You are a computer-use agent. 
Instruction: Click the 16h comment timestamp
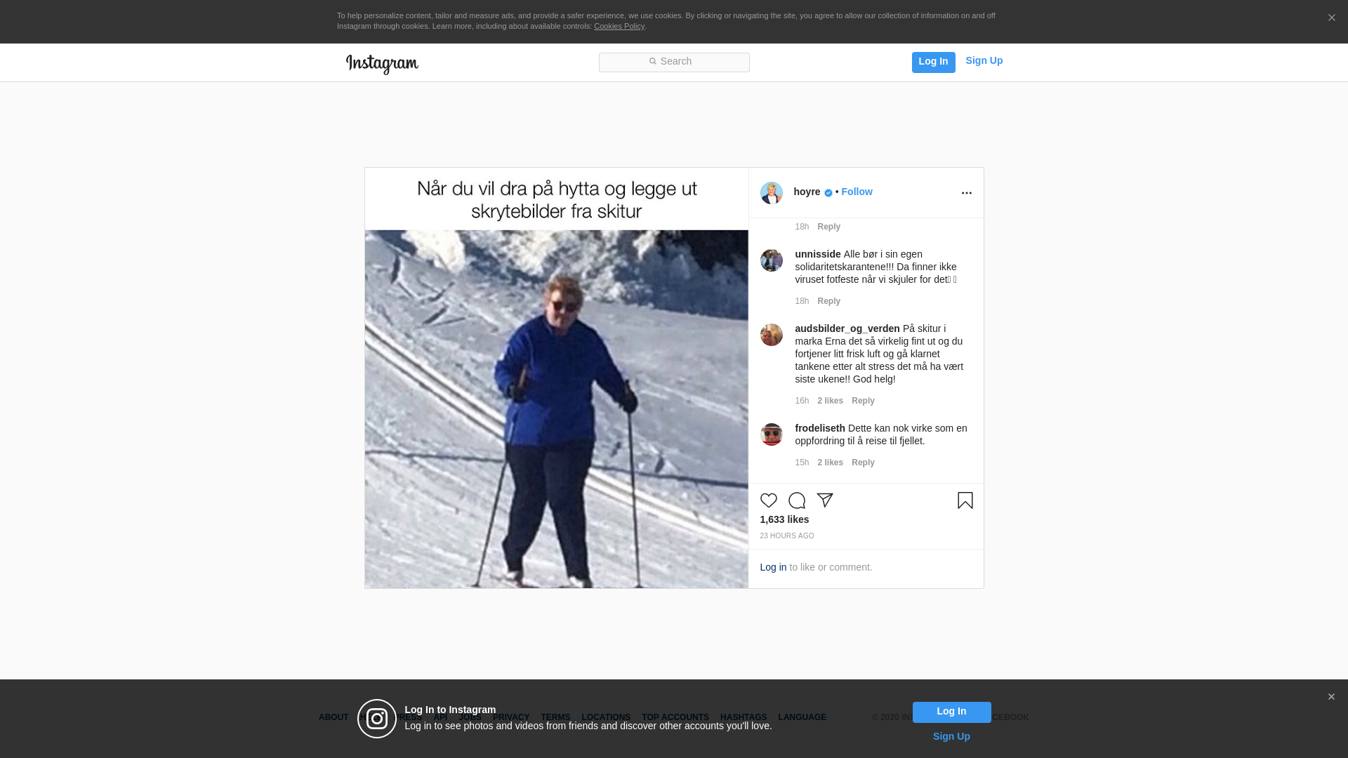pyautogui.click(x=801, y=401)
